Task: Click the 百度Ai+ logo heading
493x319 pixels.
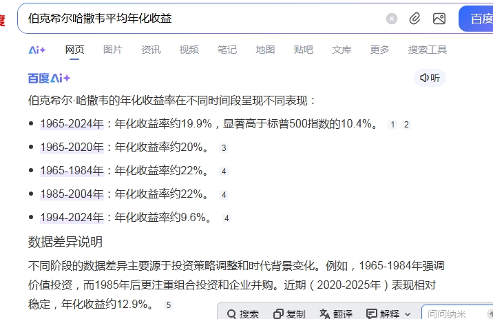Action: (x=49, y=78)
